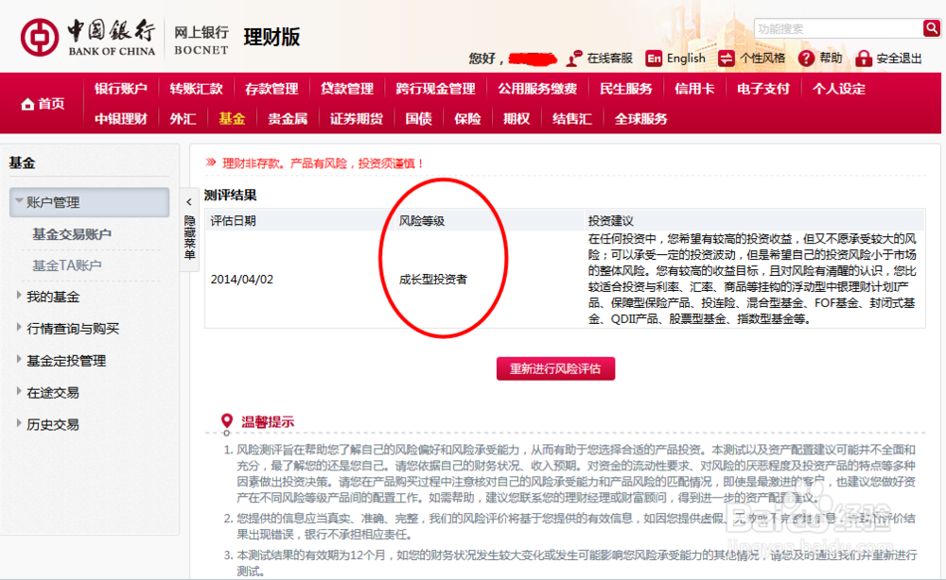The height and width of the screenshot is (580, 946).
Task: Click the 温馨提示 location pin icon
Action: click(227, 421)
